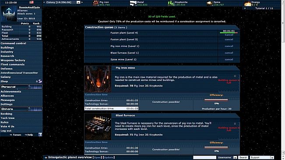Click the Update link for planet overview
The image size is (285, 160).
(109, 157)
